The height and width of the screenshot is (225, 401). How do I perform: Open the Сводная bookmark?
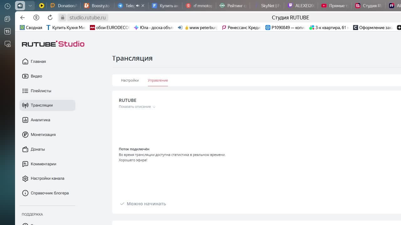tap(31, 27)
